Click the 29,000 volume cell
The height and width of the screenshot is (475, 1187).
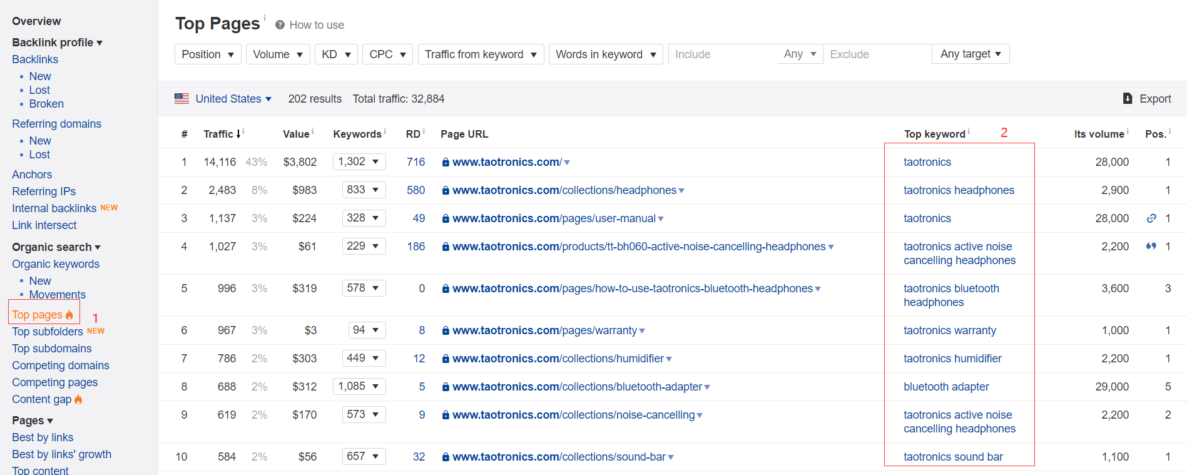(x=1112, y=387)
